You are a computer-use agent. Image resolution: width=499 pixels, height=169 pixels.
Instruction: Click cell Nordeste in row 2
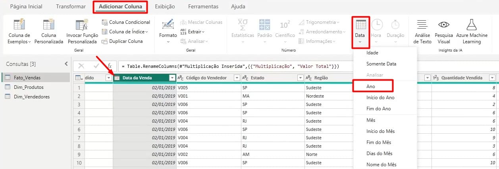tap(329, 96)
